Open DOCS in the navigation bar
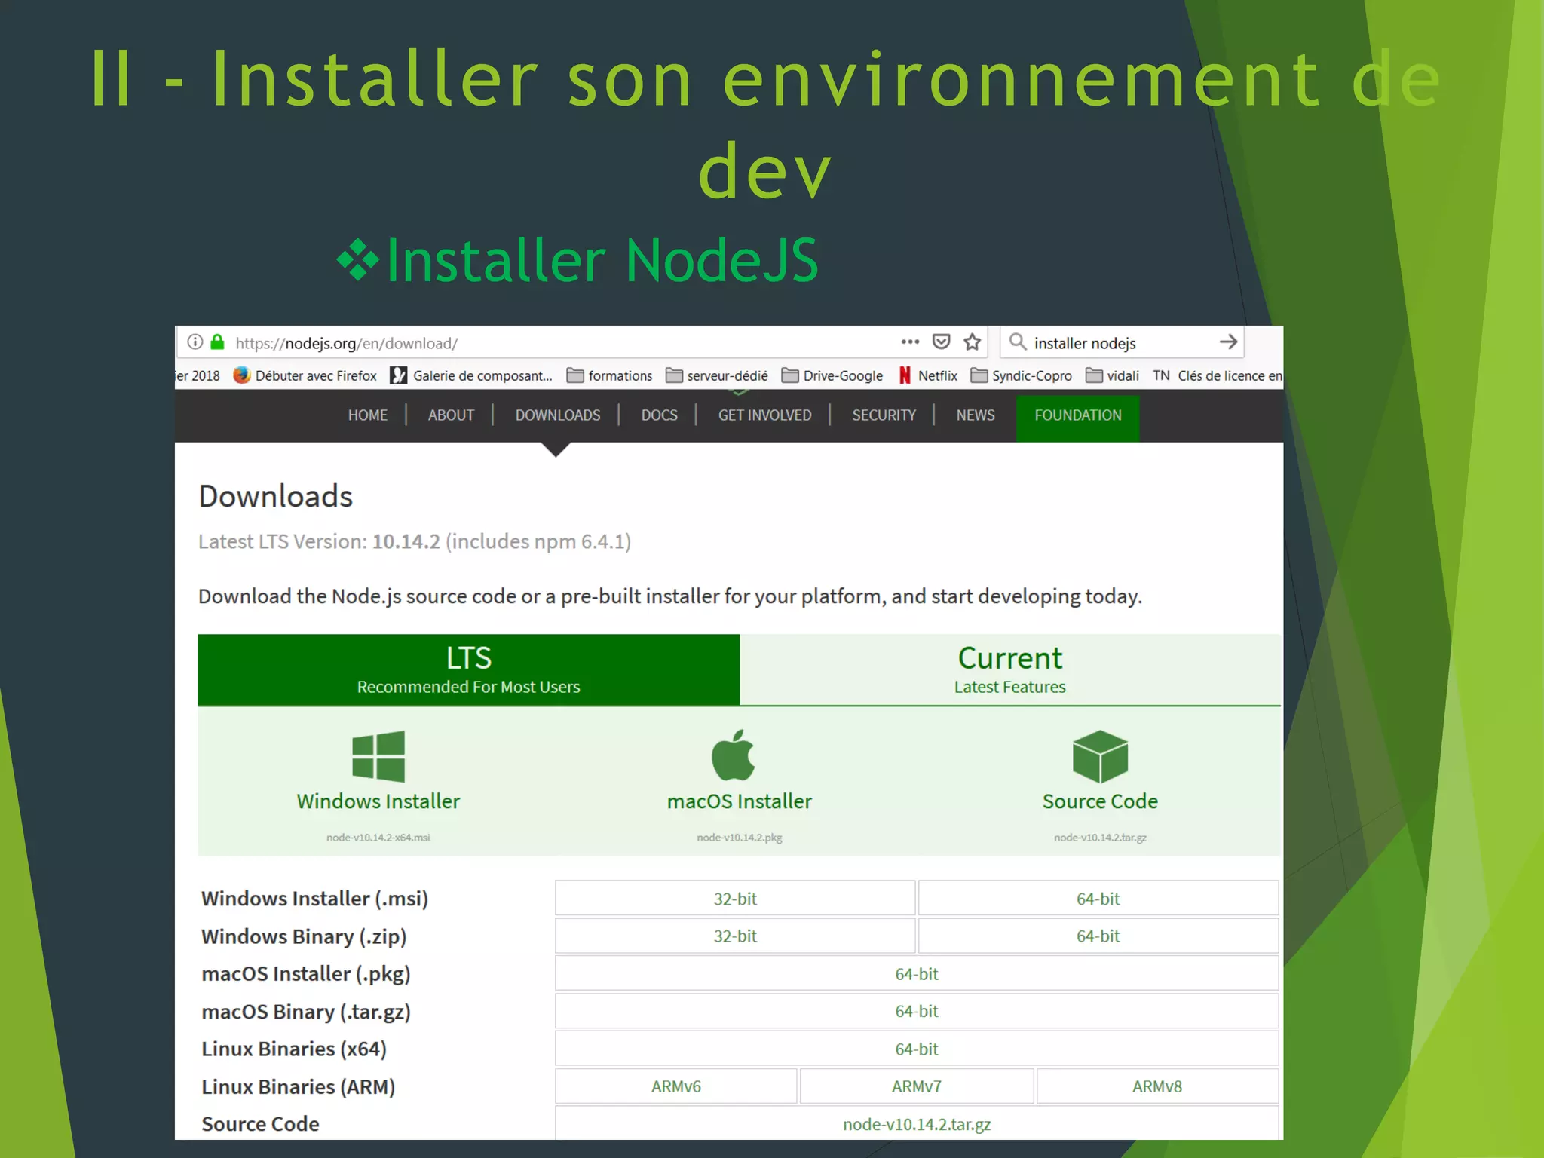The height and width of the screenshot is (1158, 1544). [660, 415]
